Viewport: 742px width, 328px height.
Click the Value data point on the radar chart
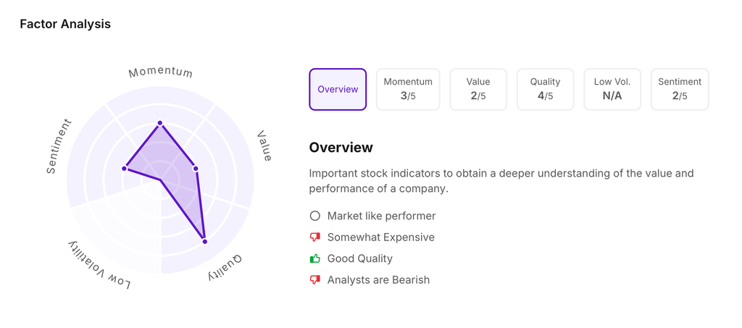click(x=196, y=169)
